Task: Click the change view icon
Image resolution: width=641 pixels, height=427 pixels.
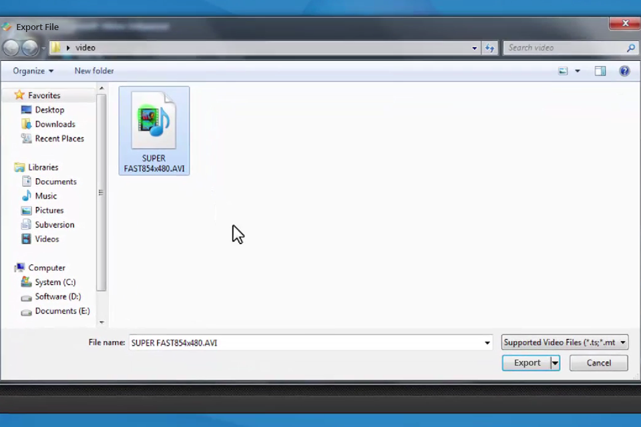Action: 563,71
